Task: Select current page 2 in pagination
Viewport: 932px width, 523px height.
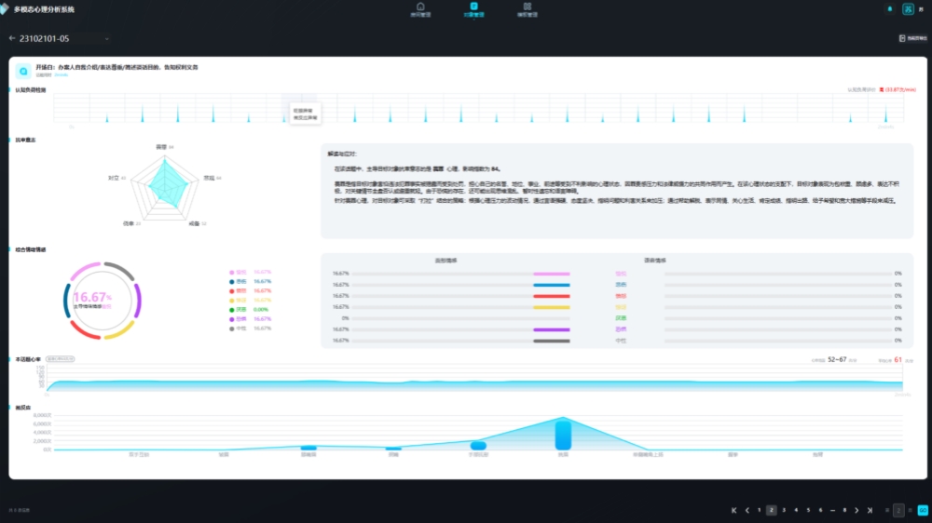Action: tap(772, 511)
